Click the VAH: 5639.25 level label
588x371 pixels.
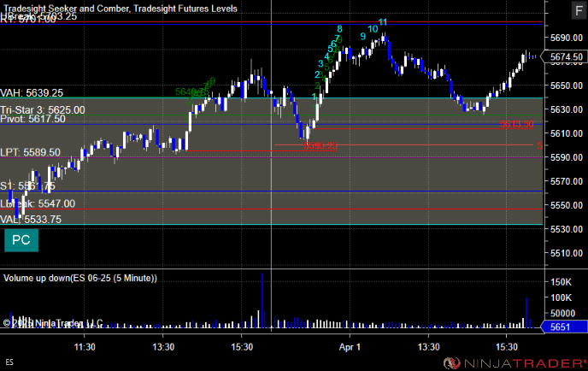point(32,92)
